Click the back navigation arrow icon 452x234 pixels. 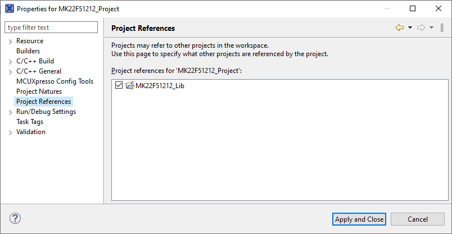(x=400, y=27)
